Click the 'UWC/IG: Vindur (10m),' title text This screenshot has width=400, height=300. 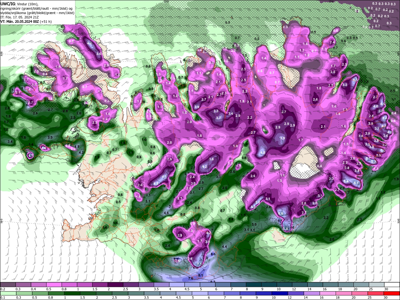pos(19,3)
